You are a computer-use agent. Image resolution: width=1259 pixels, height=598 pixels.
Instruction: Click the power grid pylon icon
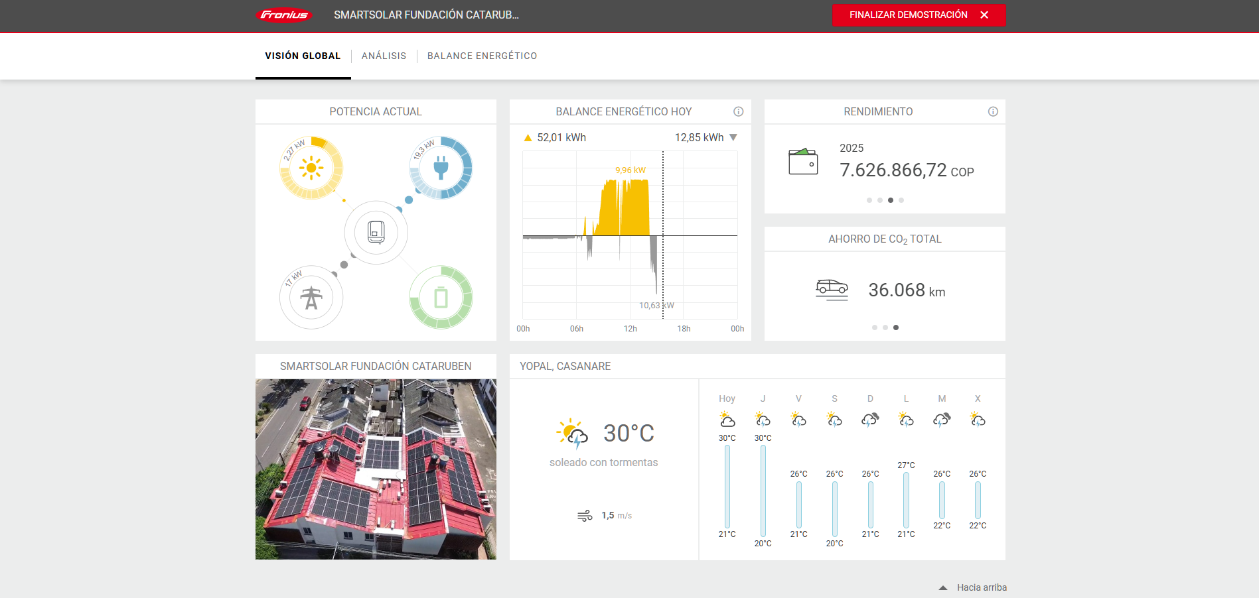[311, 298]
